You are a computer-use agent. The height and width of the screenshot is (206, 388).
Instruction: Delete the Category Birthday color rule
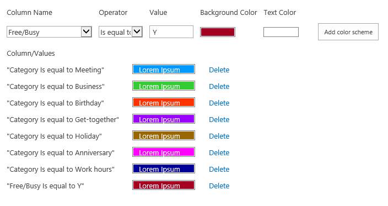tap(219, 103)
